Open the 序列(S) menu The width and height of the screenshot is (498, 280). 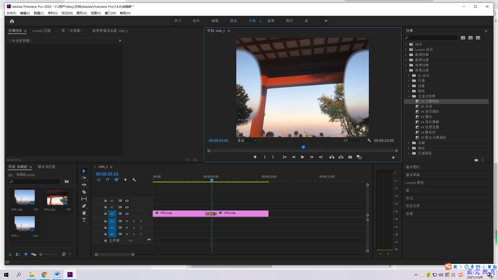[x=53, y=13]
